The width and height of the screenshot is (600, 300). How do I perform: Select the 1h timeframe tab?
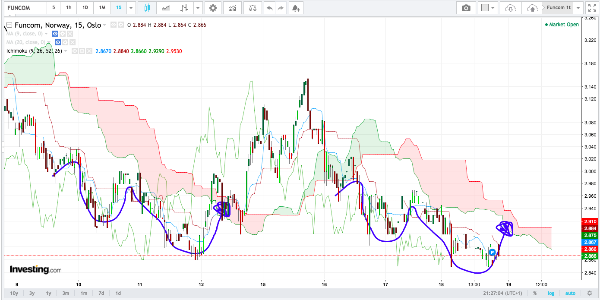[x=69, y=7]
